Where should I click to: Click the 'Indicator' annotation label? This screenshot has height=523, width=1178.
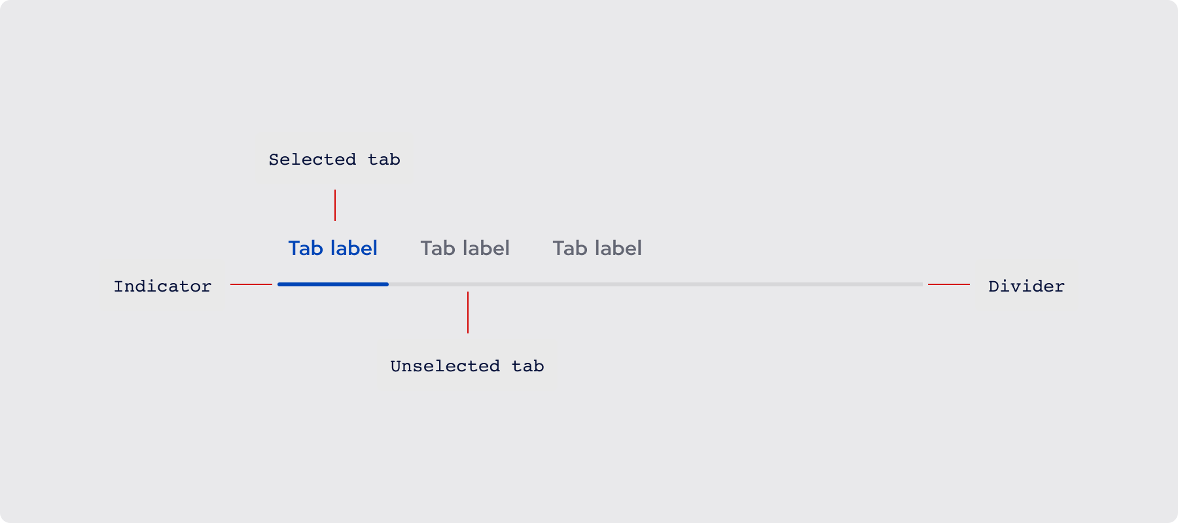[162, 286]
